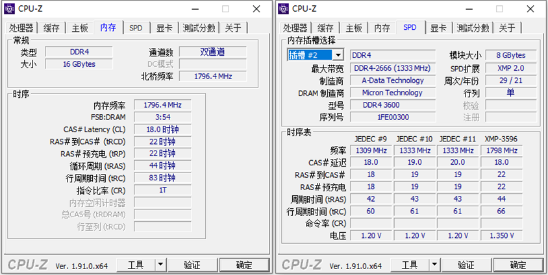548x275 pixels.
Task: Minimize the right CPU-Z window
Action: [x=468, y=9]
